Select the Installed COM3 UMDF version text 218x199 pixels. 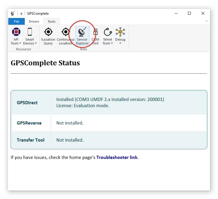[x=110, y=99]
